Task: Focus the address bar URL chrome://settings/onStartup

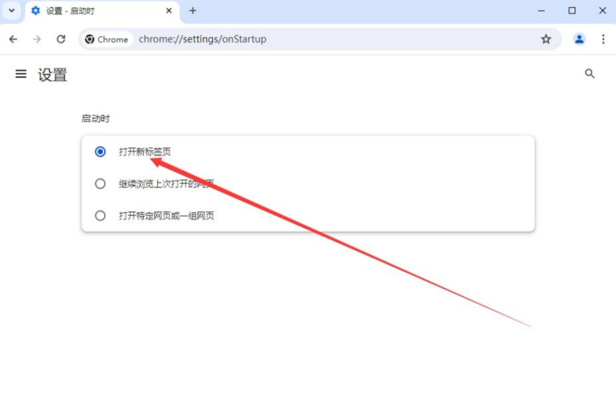Action: click(203, 39)
